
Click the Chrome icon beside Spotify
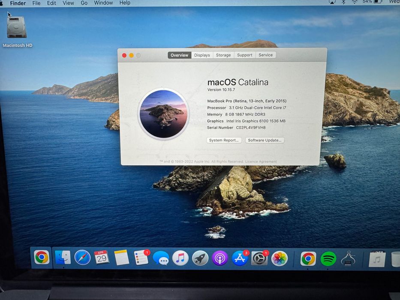[x=308, y=259]
